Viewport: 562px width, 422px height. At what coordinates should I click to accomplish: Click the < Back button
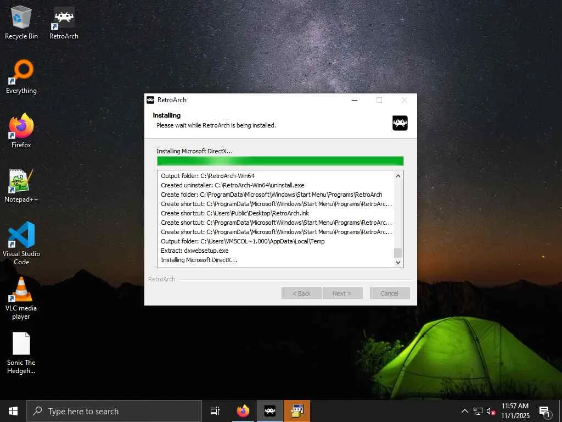pos(301,293)
